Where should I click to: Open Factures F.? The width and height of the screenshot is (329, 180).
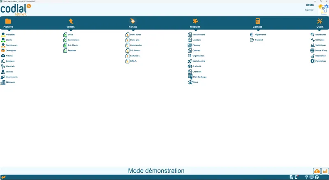pyautogui.click(x=133, y=56)
